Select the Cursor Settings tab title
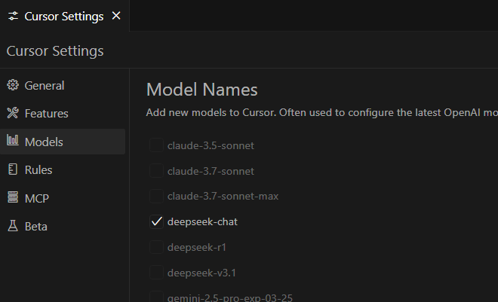Image resolution: width=498 pixels, height=302 pixels. pos(64,16)
